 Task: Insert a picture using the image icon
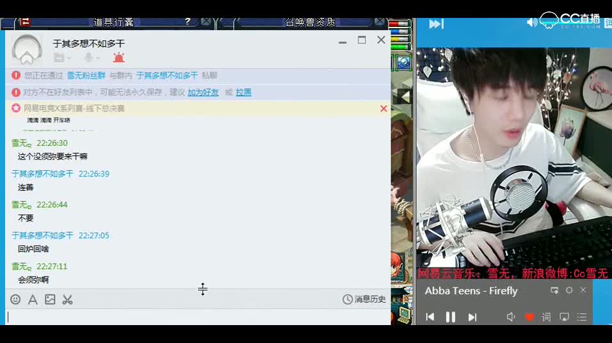coord(50,299)
